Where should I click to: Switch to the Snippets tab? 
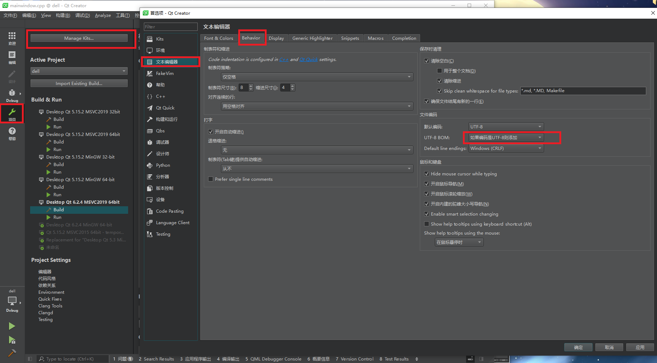[x=350, y=38]
